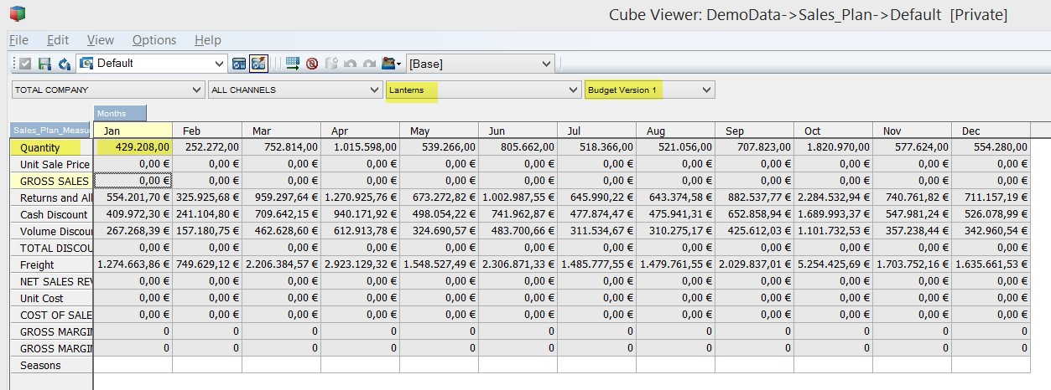Open the File menu
Image resolution: width=1051 pixels, height=390 pixels.
(x=18, y=40)
